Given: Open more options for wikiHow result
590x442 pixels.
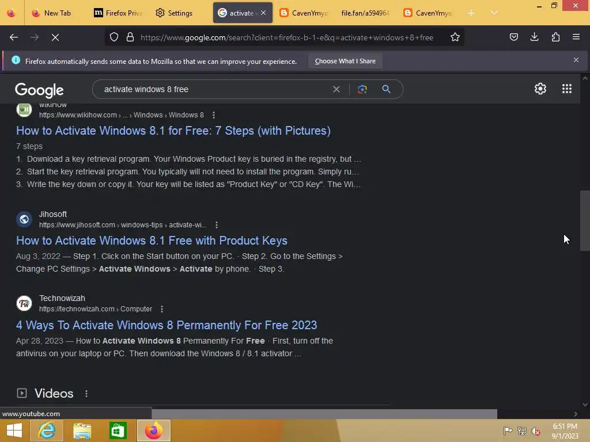Looking at the screenshot, I should point(214,115).
